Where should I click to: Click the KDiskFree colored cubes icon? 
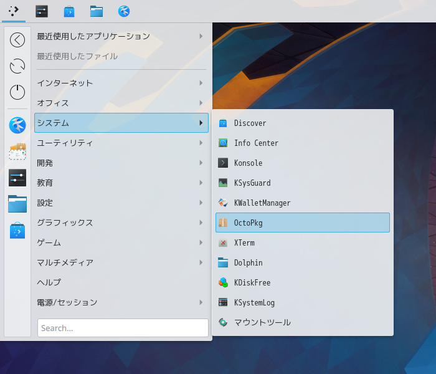pyautogui.click(x=223, y=282)
